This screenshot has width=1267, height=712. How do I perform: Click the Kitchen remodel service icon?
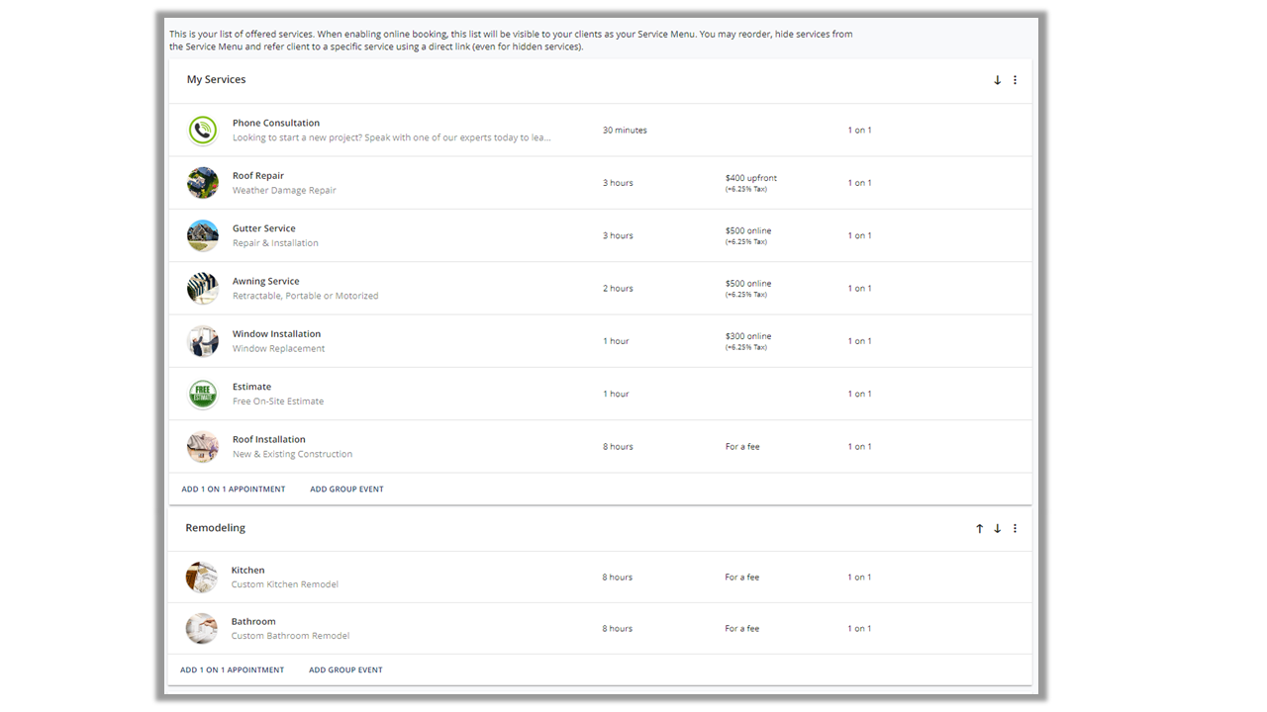click(x=202, y=578)
